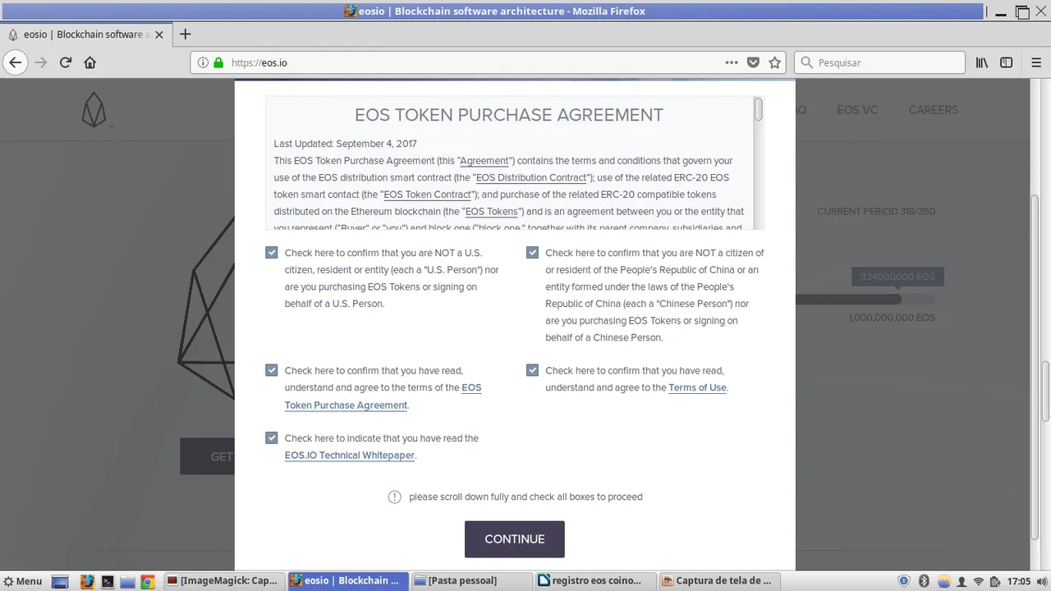Close the eosio tab

[x=159, y=34]
